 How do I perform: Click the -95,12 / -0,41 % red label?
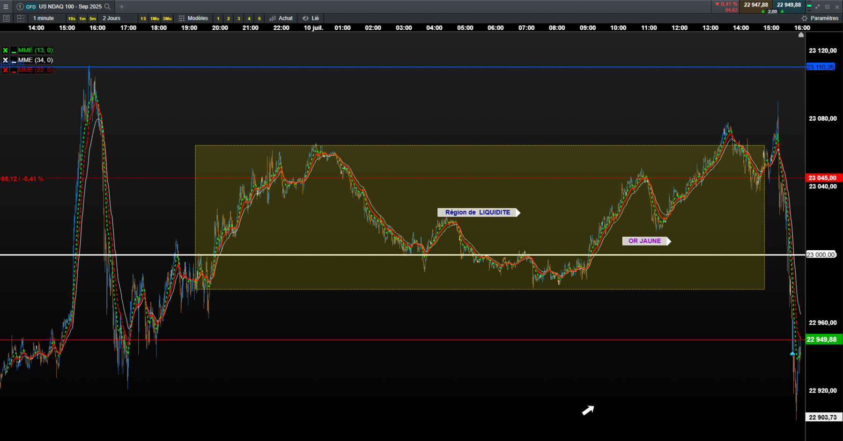point(22,179)
